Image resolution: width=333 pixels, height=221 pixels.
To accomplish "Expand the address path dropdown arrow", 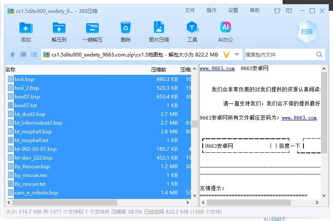I will [237, 54].
